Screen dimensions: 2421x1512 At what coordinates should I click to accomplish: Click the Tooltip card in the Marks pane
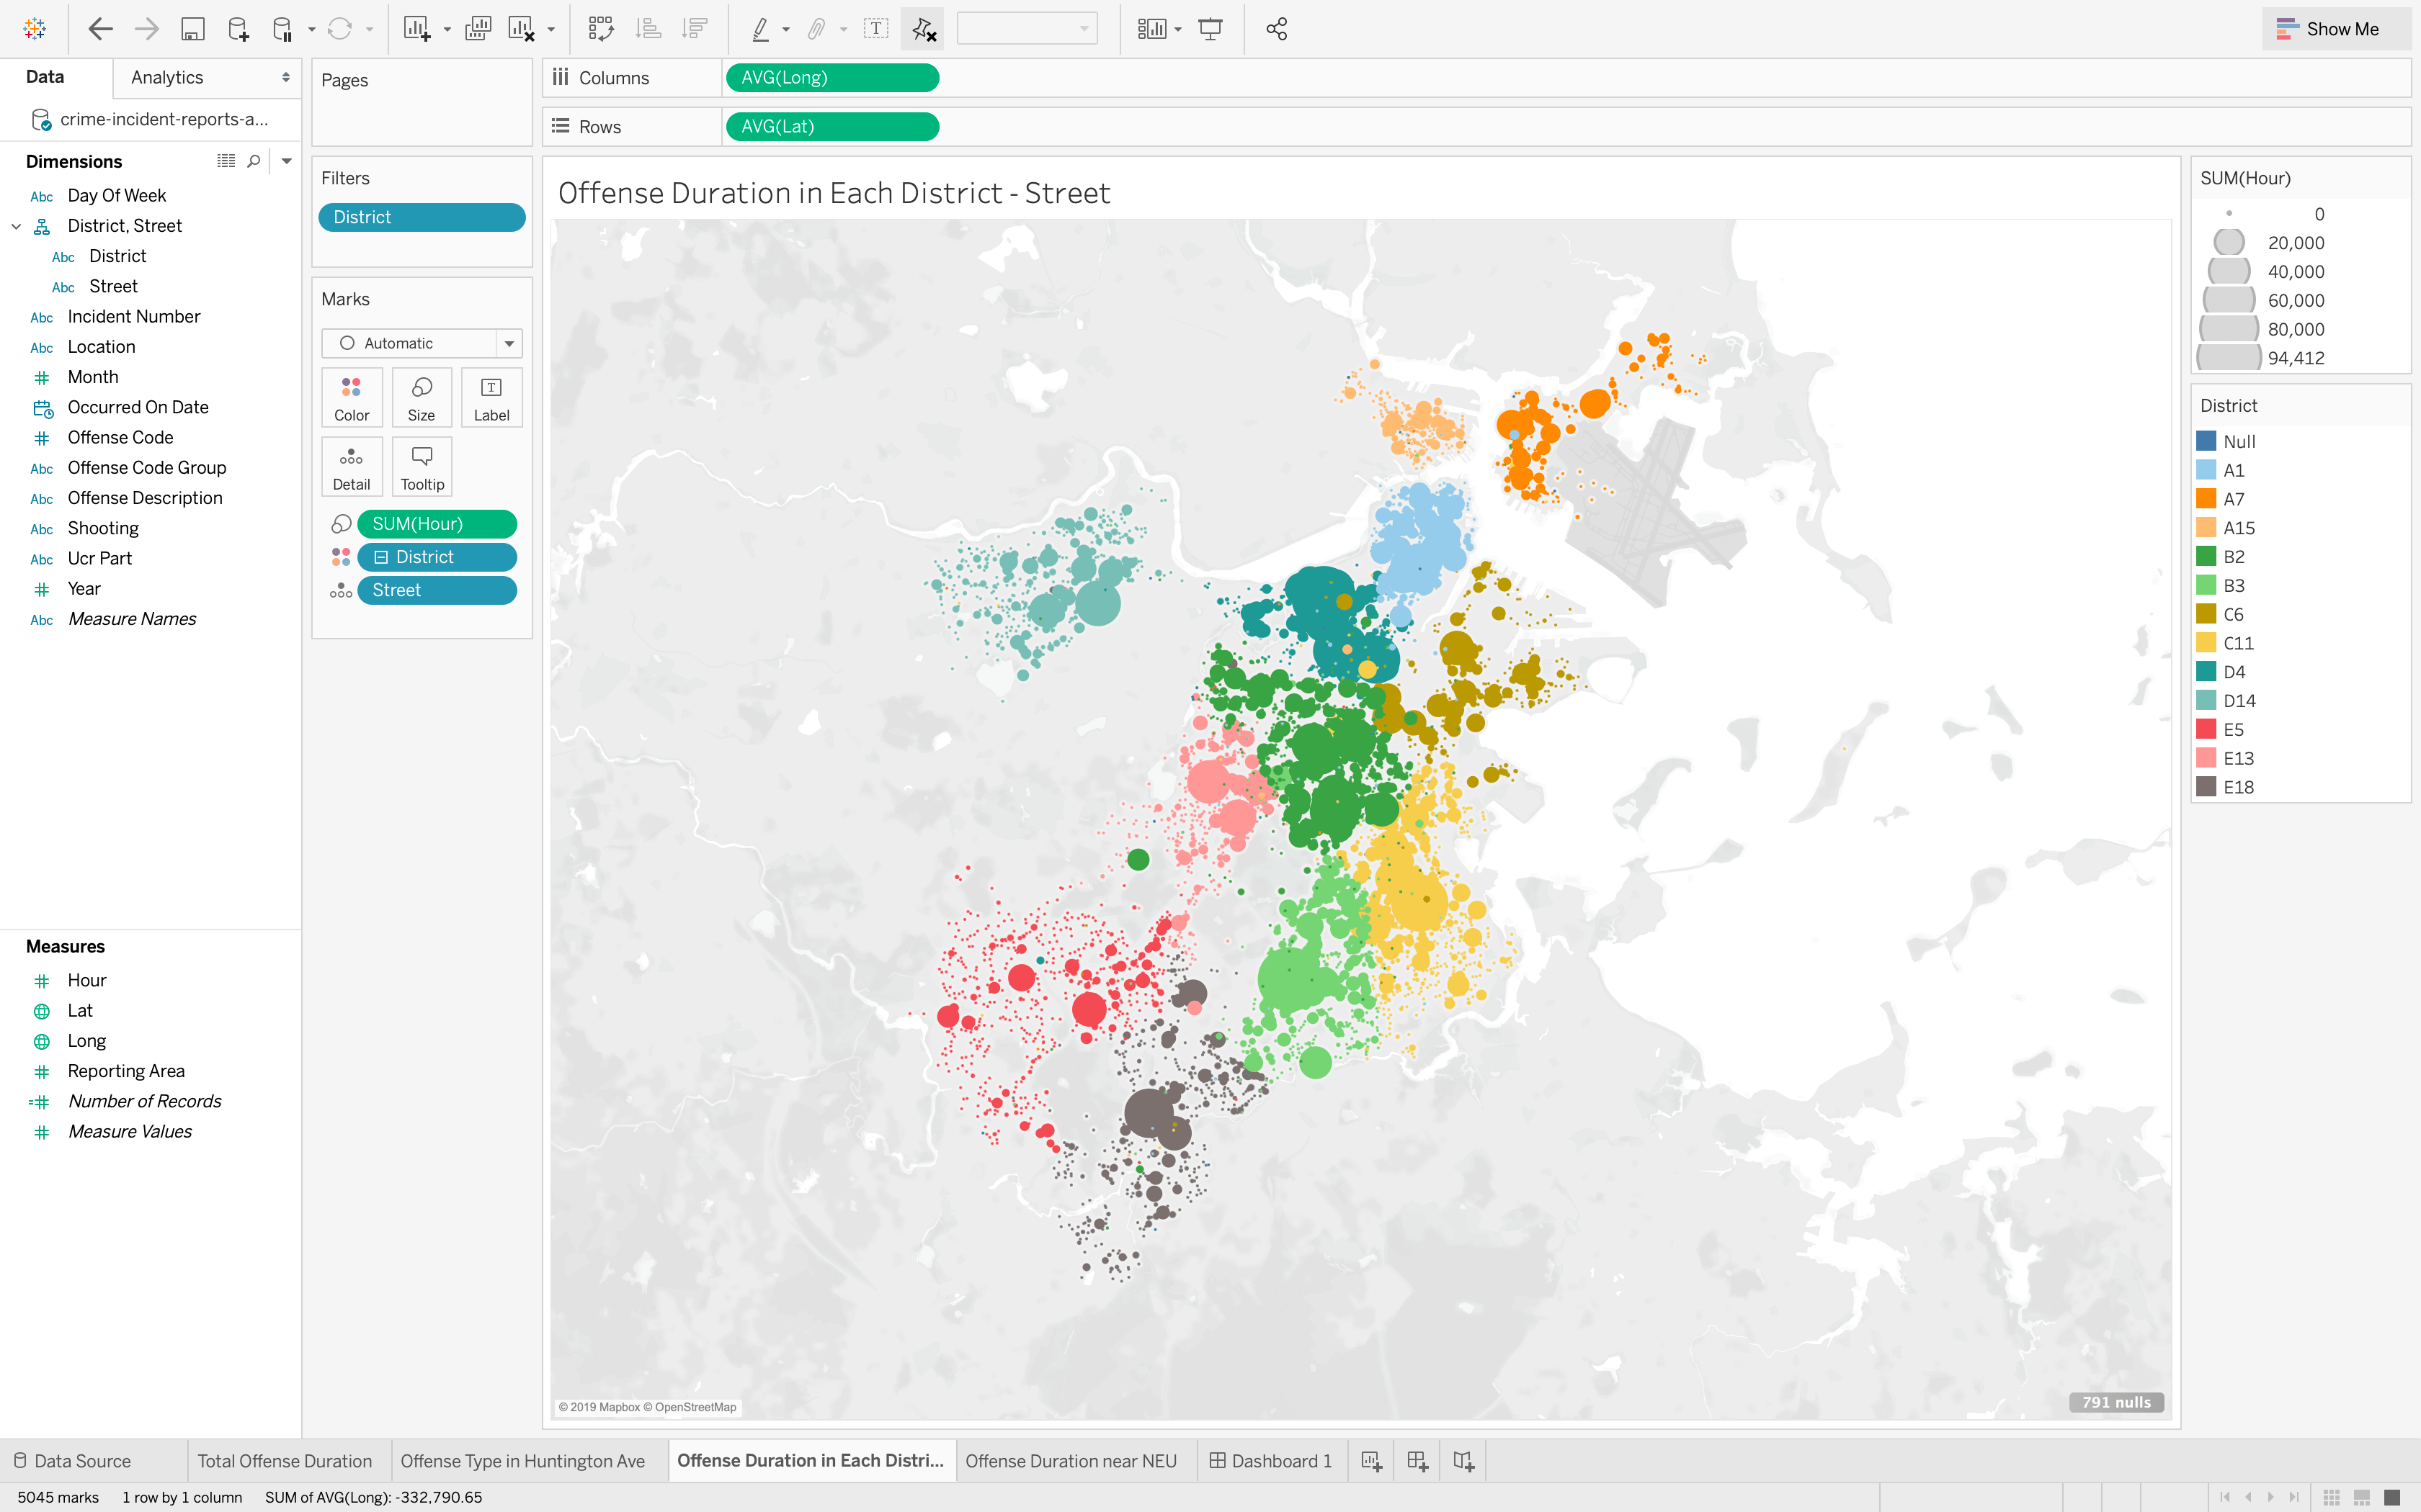pos(422,465)
